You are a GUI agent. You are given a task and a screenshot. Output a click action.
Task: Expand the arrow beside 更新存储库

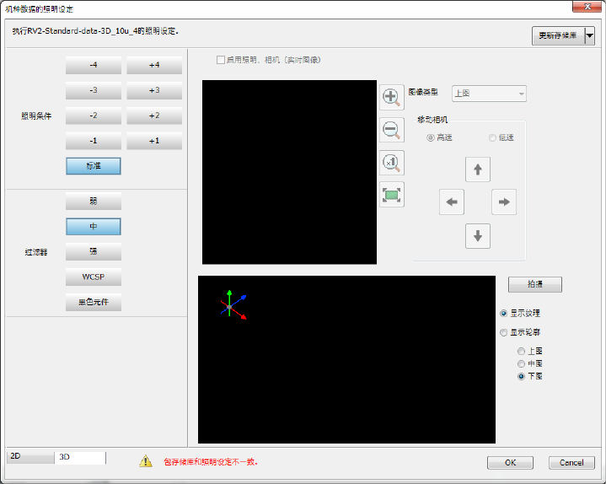point(589,35)
